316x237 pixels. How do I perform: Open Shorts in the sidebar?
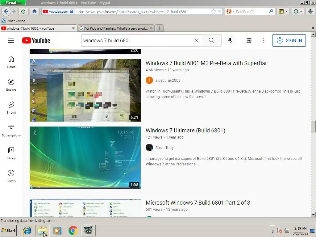[x=11, y=108]
